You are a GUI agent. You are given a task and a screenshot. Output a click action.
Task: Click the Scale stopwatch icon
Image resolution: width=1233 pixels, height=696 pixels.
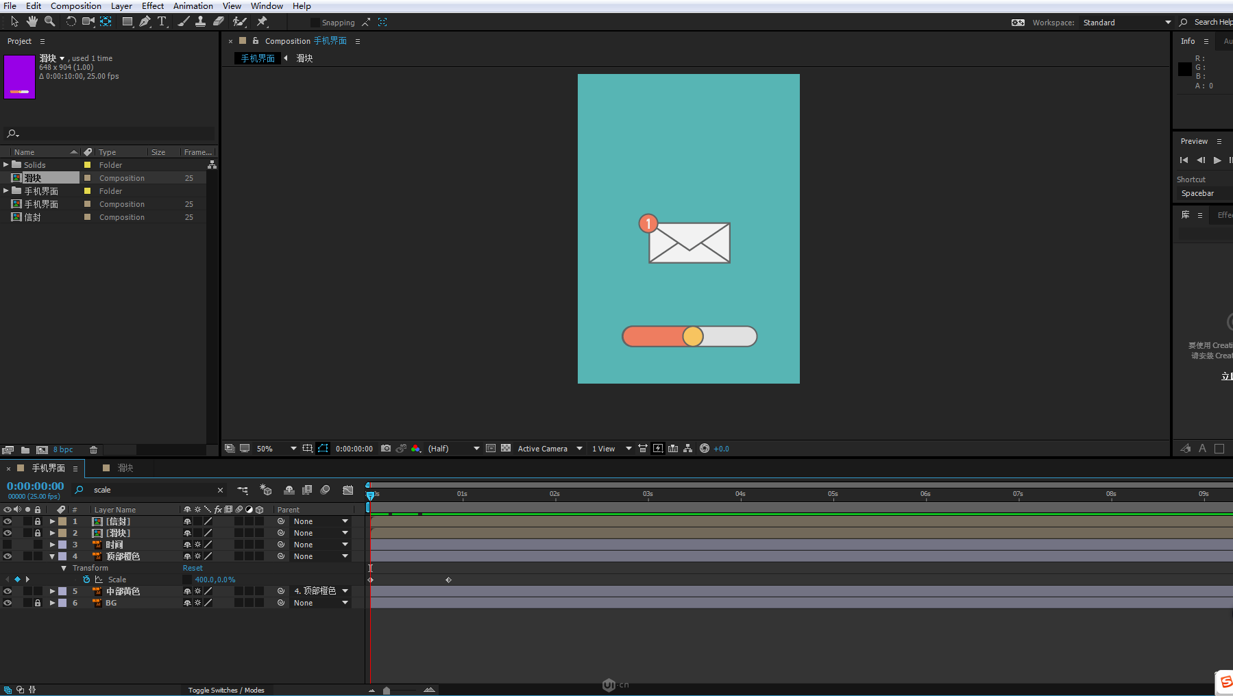[86, 580]
